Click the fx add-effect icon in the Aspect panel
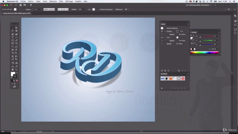Image resolution: width=238 pixels, height=134 pixels. 168,71
